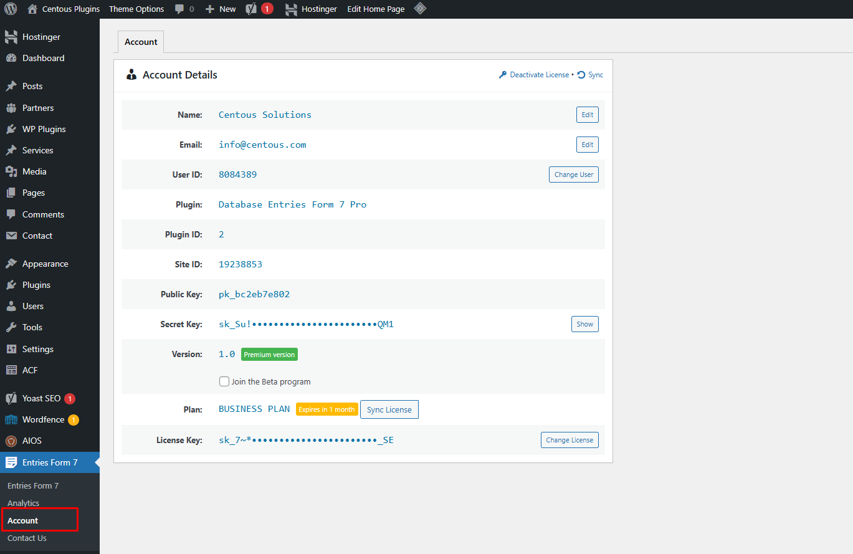Open Analytics submenu item
Image resolution: width=853 pixels, height=554 pixels.
[x=24, y=503]
